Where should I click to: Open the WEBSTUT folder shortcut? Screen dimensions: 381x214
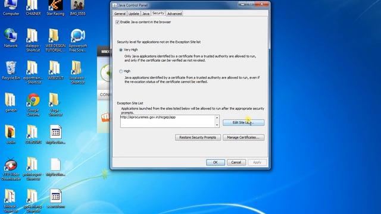[x=55, y=70]
